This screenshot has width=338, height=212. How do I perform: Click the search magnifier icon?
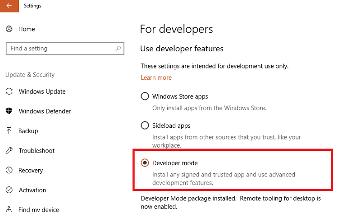point(118,49)
